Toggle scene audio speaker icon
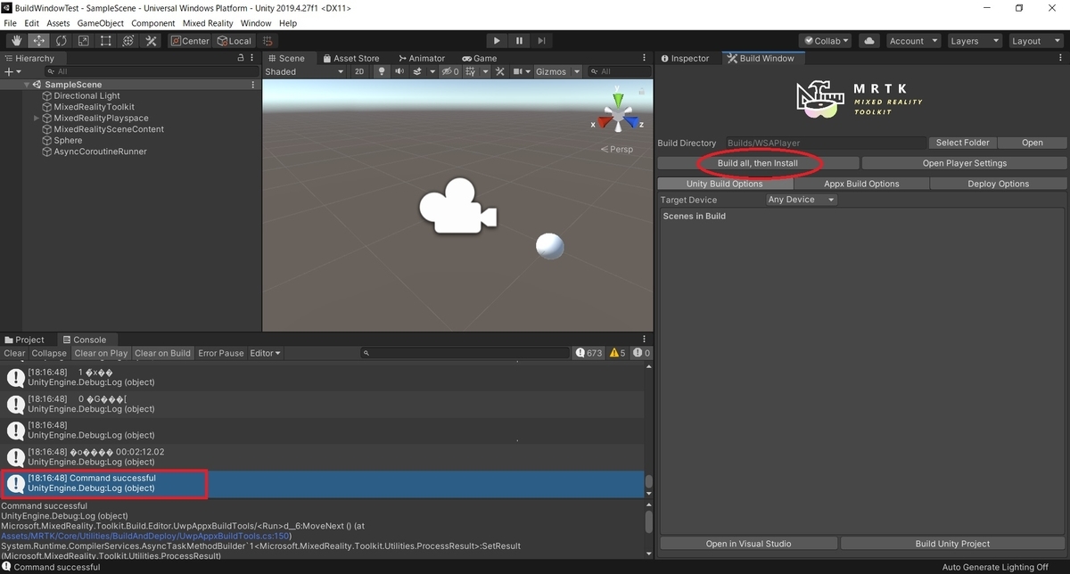This screenshot has height=574, width=1070. (x=399, y=71)
